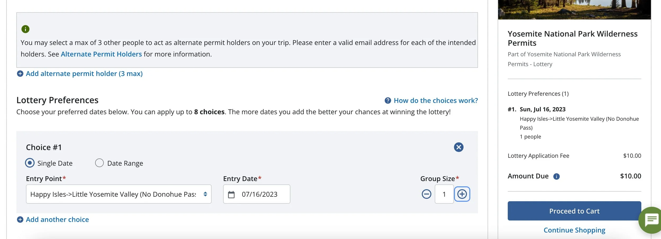Click the Continue Shopping link
661x239 pixels.
pyautogui.click(x=574, y=230)
